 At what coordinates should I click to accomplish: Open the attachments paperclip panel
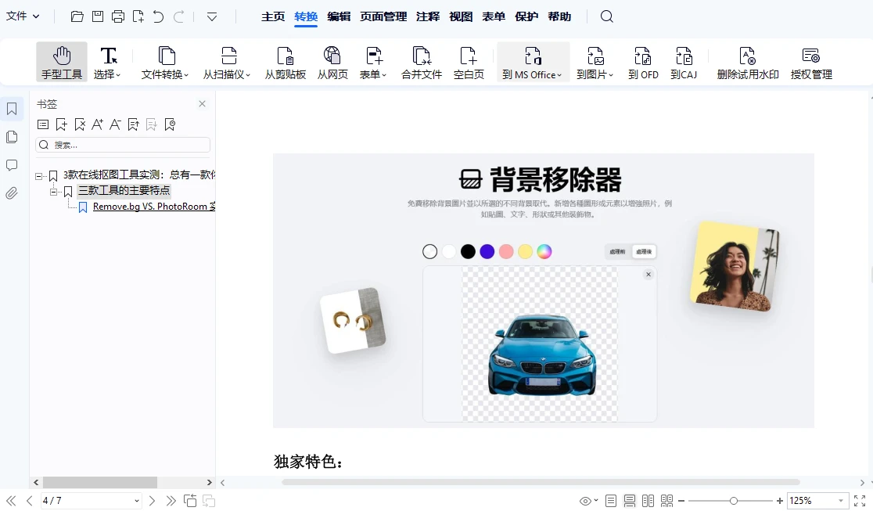click(x=12, y=193)
